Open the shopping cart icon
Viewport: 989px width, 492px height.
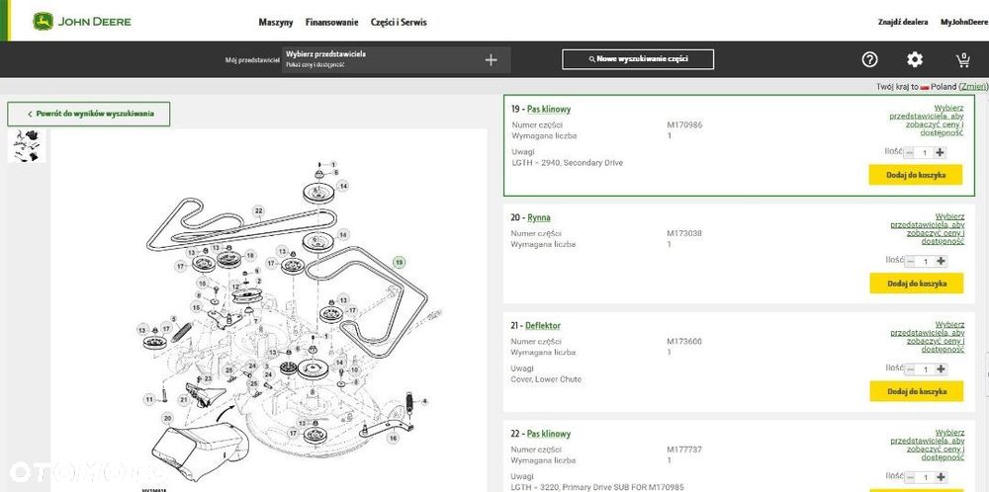pos(962,60)
